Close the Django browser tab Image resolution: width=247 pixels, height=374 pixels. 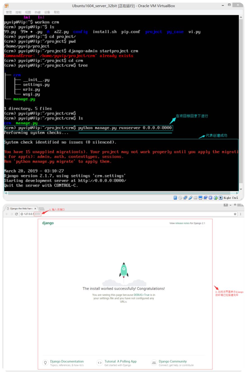click(x=35, y=209)
